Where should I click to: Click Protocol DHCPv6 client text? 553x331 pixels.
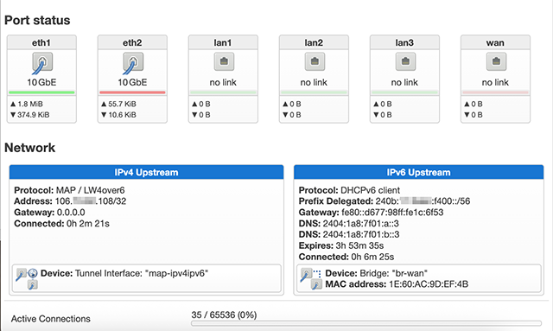349,190
